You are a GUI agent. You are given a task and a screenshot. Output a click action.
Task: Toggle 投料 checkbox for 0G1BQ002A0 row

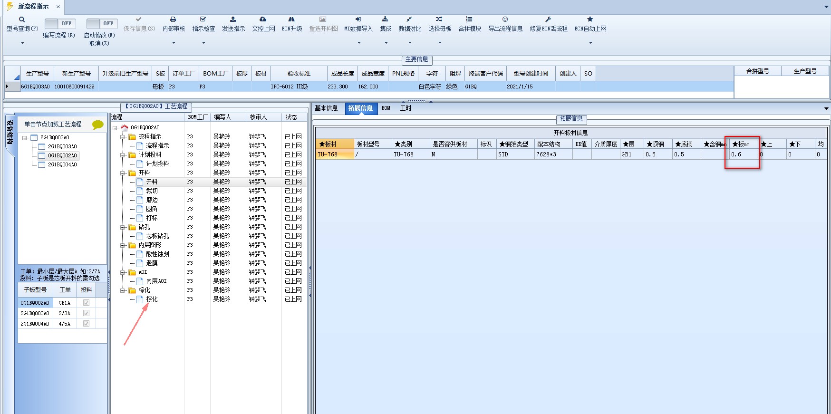86,303
